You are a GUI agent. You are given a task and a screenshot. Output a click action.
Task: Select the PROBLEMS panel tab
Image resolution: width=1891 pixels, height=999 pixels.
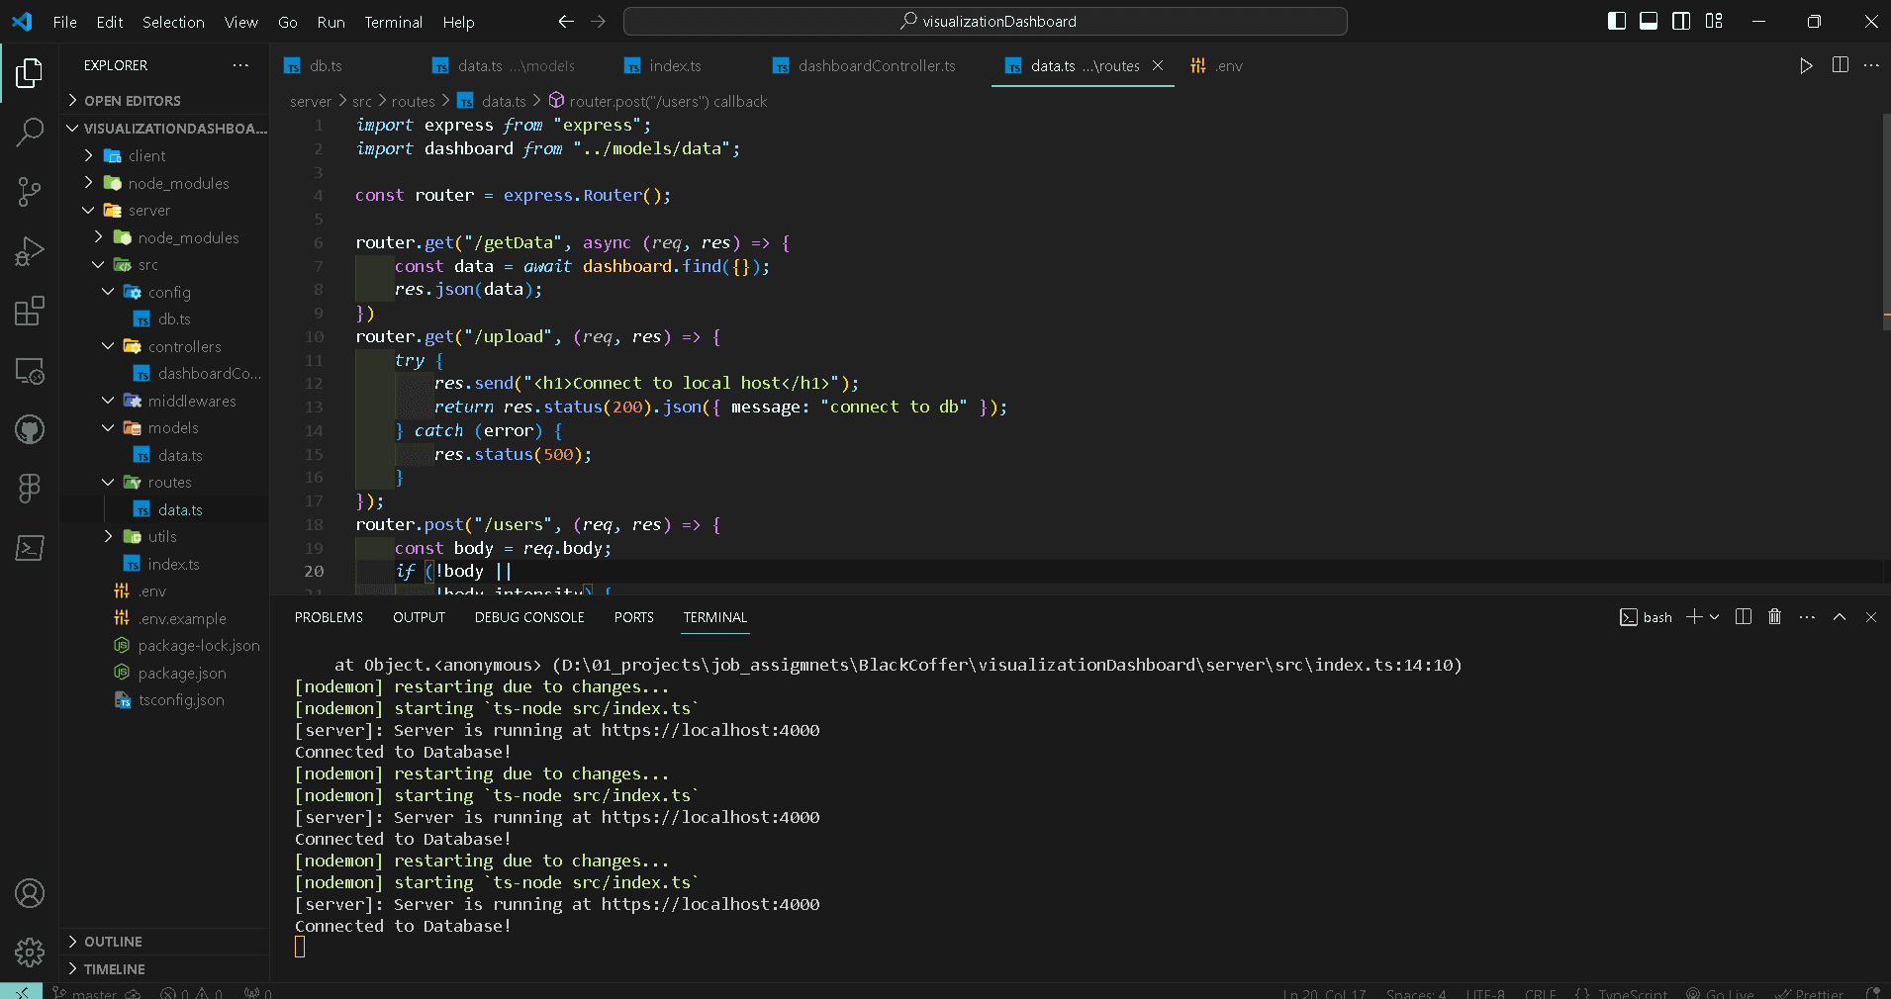[x=329, y=617]
